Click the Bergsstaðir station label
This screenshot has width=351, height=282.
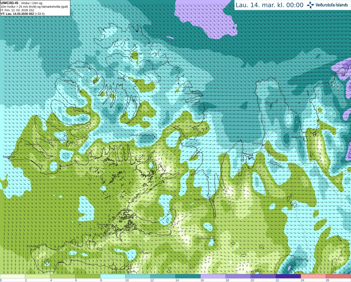(x=298, y=137)
